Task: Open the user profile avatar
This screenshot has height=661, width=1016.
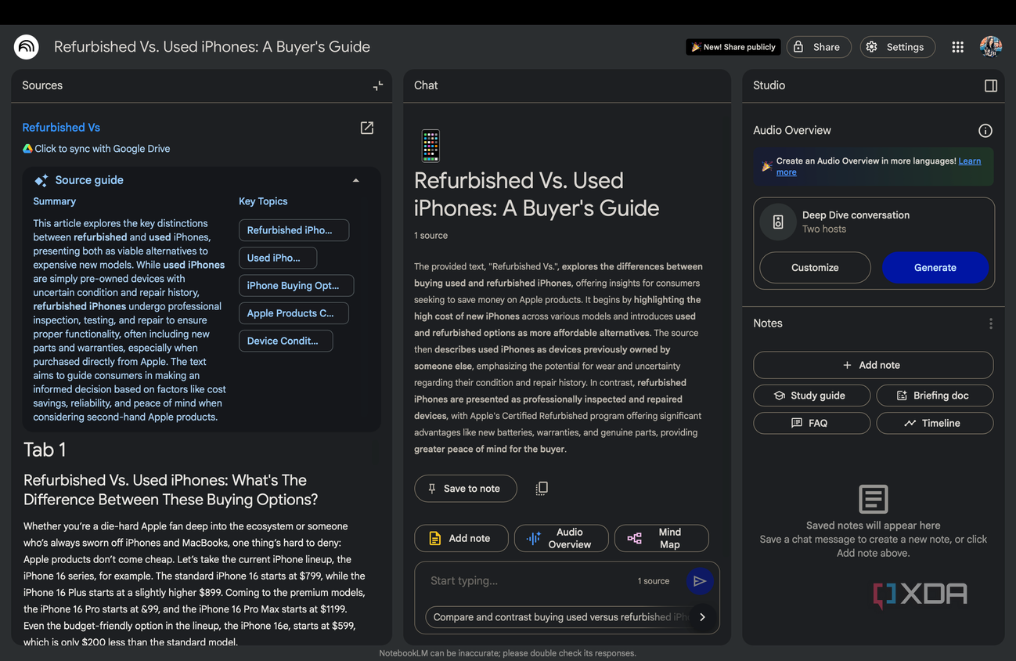Action: point(991,46)
